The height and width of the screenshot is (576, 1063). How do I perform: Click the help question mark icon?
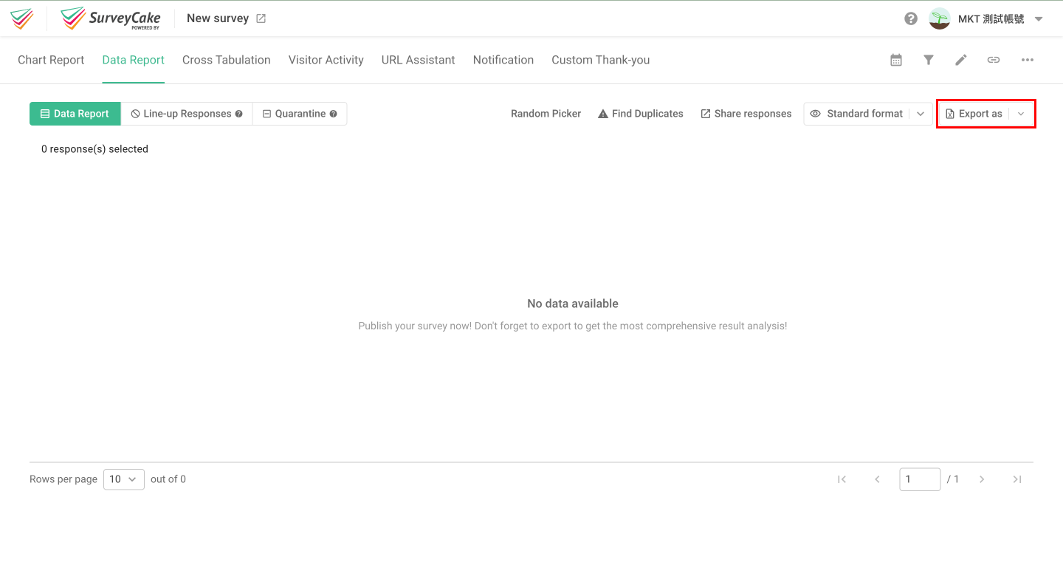click(911, 18)
